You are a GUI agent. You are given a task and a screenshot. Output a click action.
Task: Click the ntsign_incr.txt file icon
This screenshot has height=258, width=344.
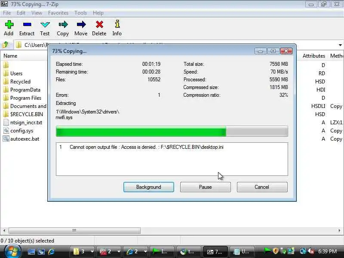pos(6,123)
